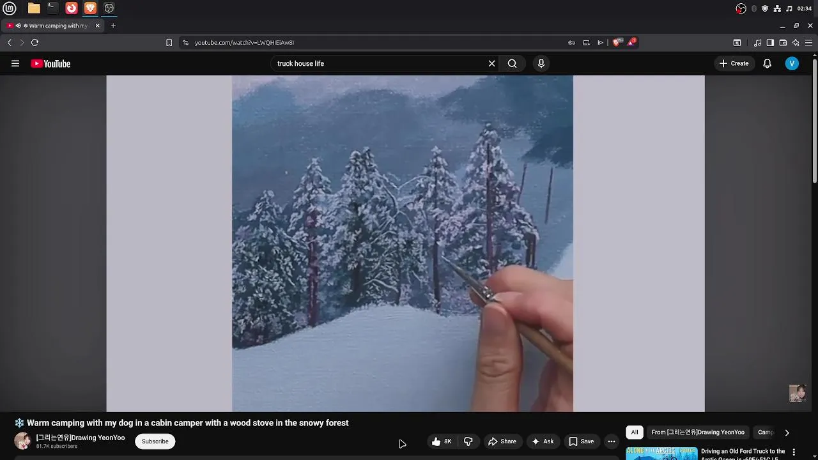Screen dimensions: 818x460
Task: Click the Create button
Action: tap(734, 63)
